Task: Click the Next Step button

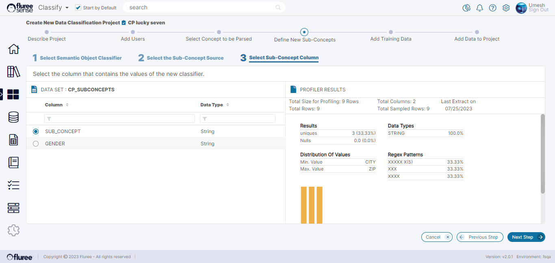Action: point(526,237)
